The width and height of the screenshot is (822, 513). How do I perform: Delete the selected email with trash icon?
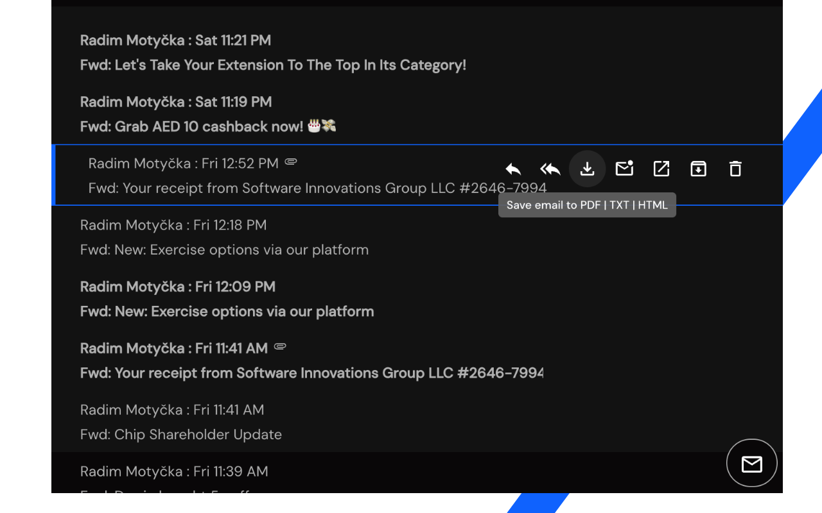point(735,169)
